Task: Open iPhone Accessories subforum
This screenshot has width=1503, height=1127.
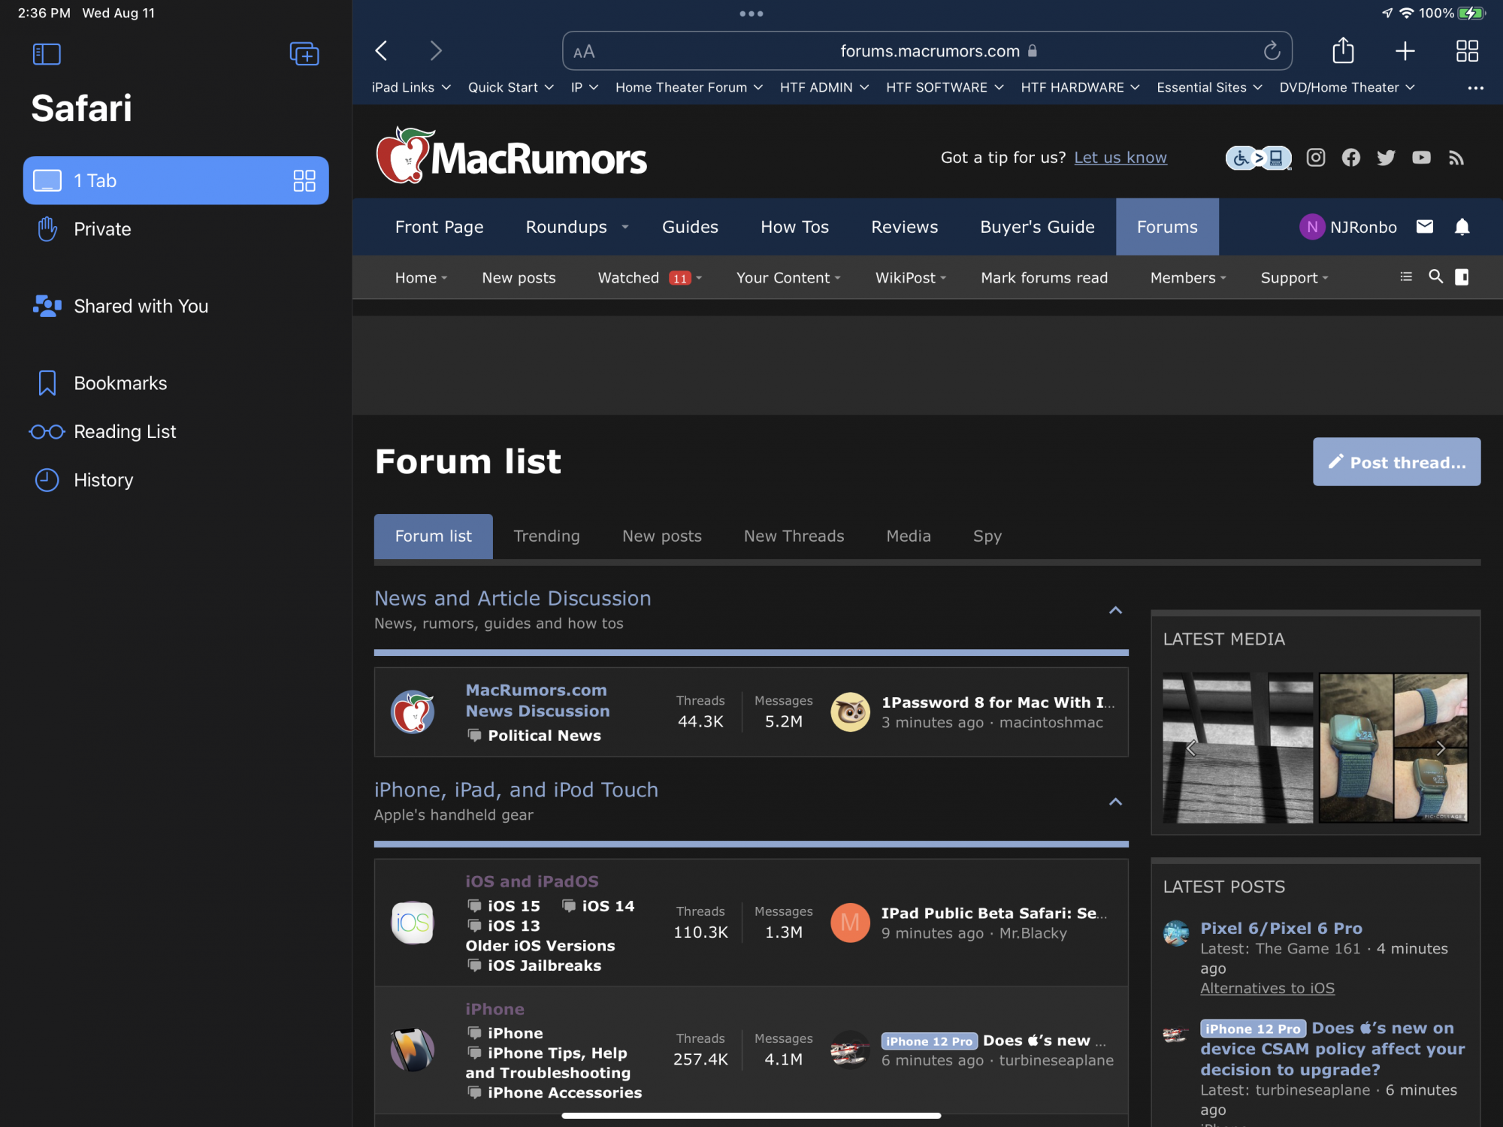Action: tap(564, 1092)
